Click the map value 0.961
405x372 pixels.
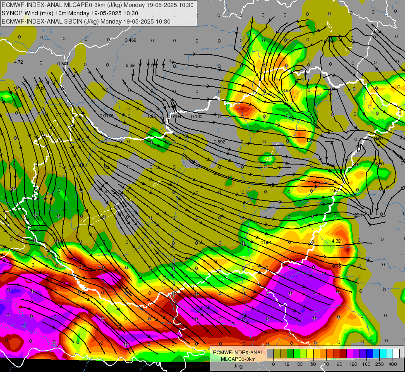pyautogui.click(x=266, y=243)
